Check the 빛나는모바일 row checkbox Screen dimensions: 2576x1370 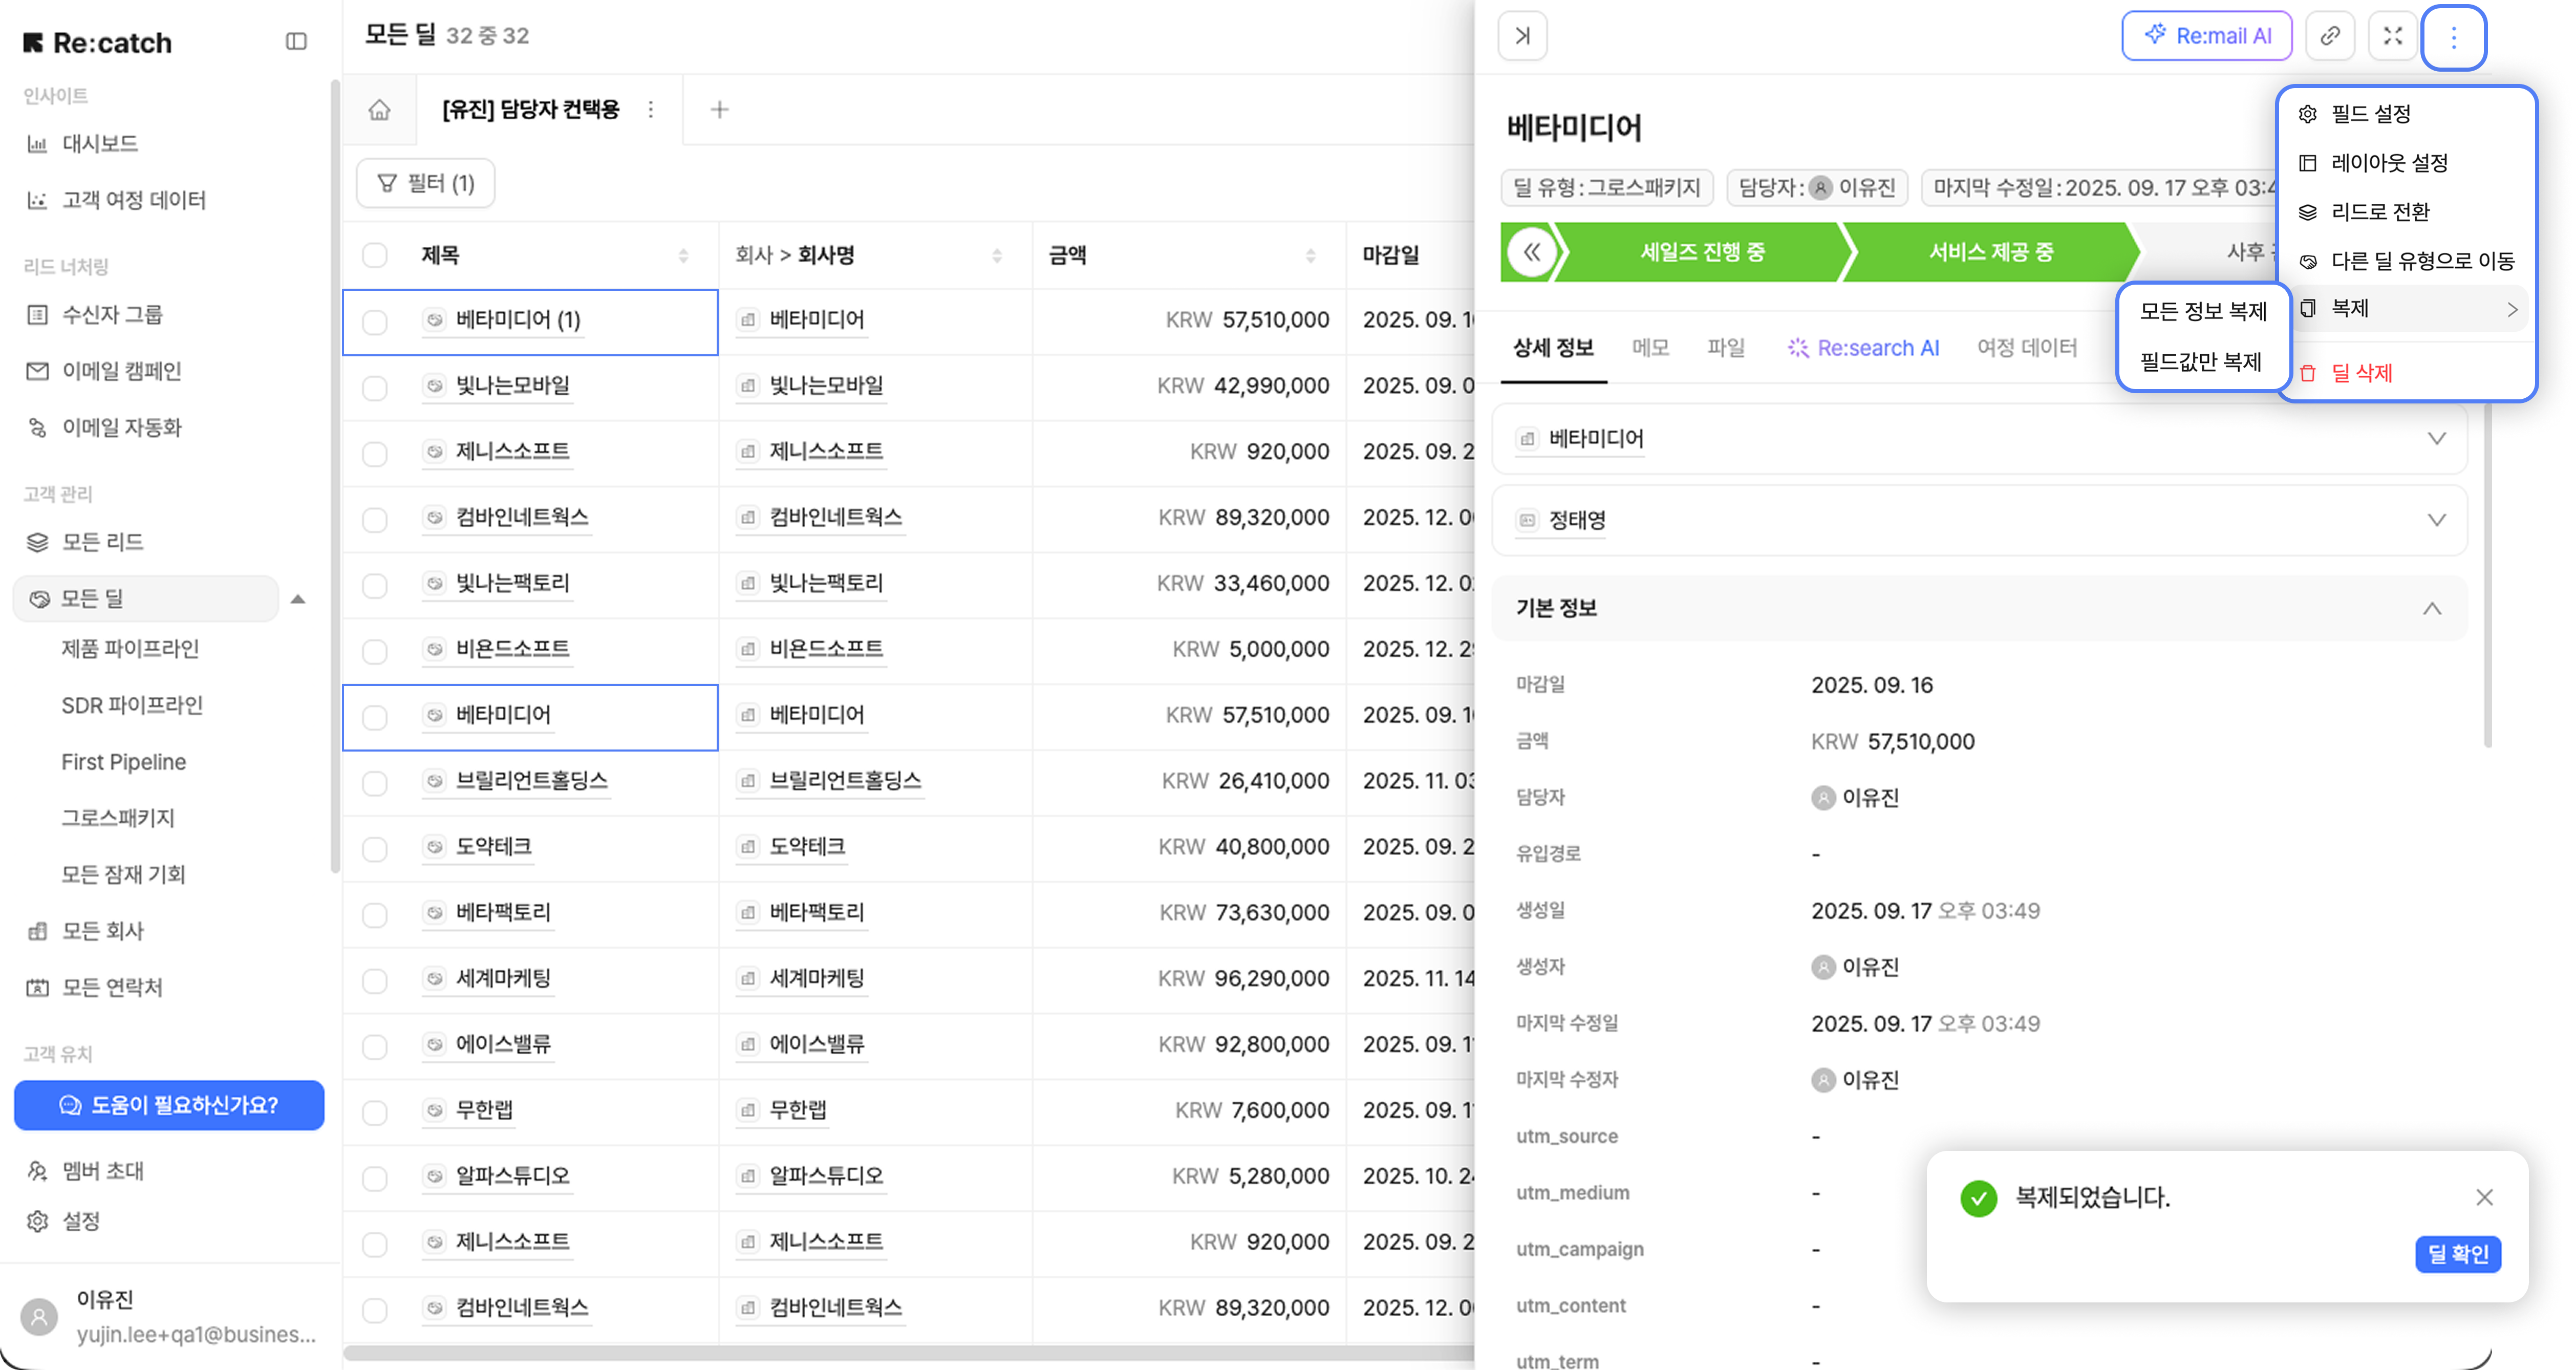coord(375,388)
